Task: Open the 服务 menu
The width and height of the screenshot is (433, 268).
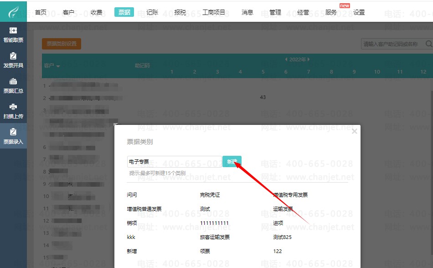Action: click(331, 12)
